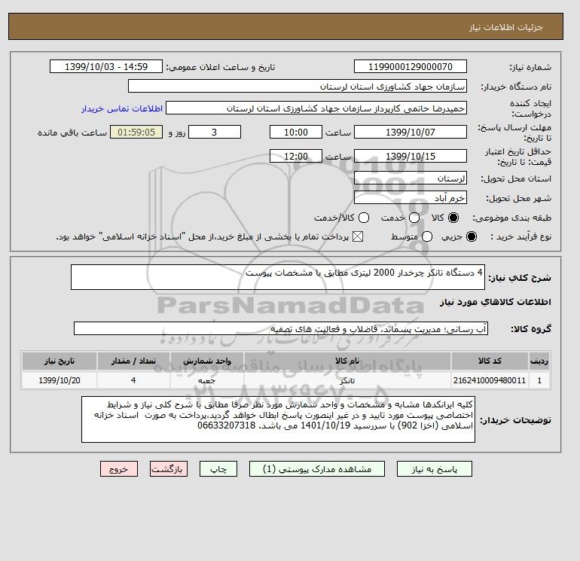Choose the جزیی purchase type
The image size is (580, 561).
[472, 236]
